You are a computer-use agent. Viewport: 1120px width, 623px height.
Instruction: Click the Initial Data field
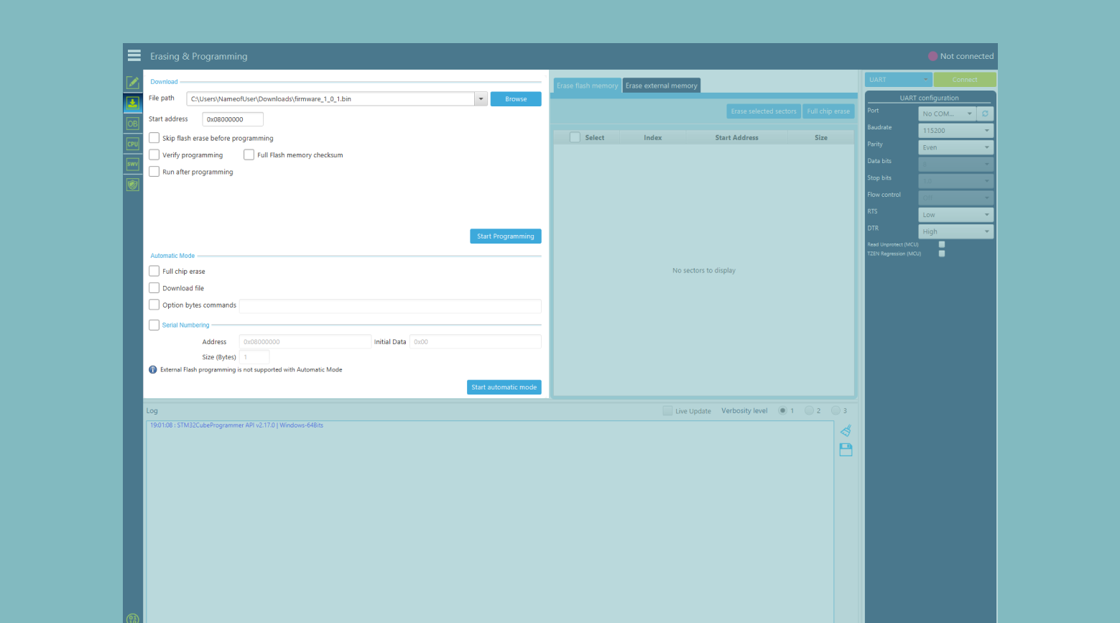(476, 342)
